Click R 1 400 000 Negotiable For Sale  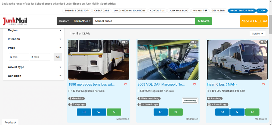click(226, 91)
